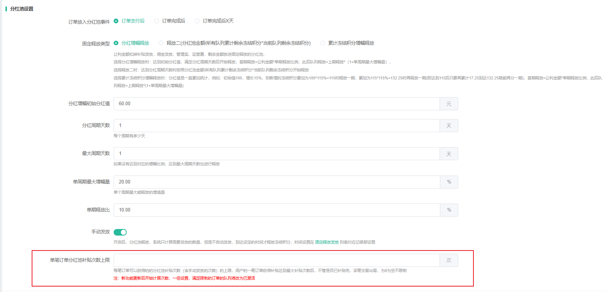The width and height of the screenshot is (606, 292).
Task: Focus the 分红周期天数 input field
Action: pos(277,126)
